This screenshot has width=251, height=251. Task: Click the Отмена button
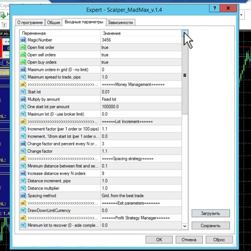pyautogui.click(x=189, y=240)
